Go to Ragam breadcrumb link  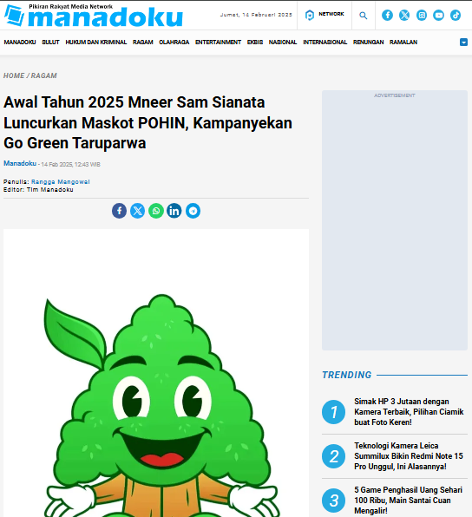click(x=44, y=75)
